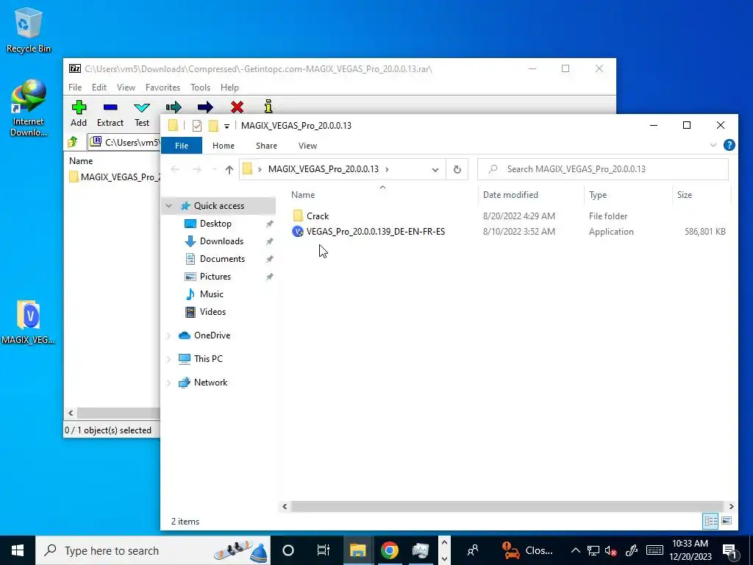Expand the Network tree node
Image resolution: width=753 pixels, height=565 pixels.
(x=168, y=383)
